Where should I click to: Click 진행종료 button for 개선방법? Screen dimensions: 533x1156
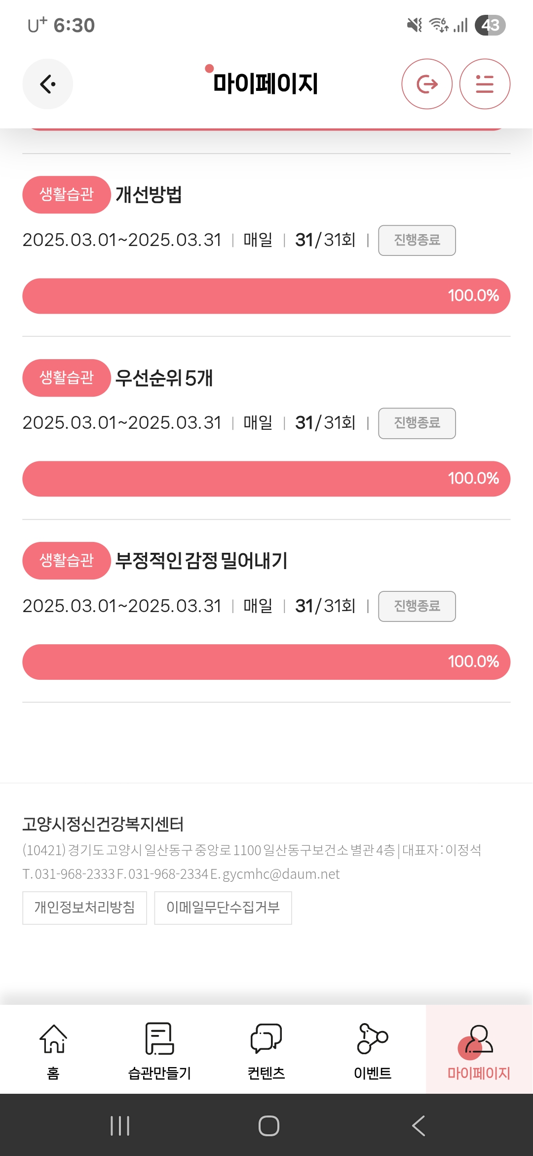pyautogui.click(x=417, y=241)
